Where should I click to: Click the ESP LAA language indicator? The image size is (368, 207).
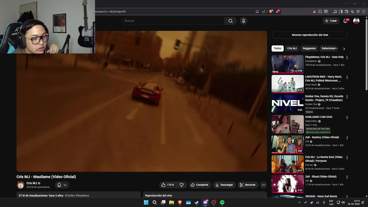tap(331, 202)
